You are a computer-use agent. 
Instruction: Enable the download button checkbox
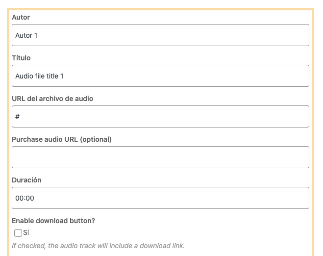(x=18, y=233)
